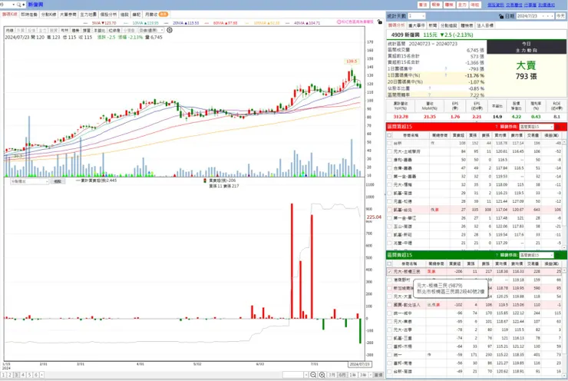Zoom in chart with plus magnifier icon
568x381 pixels.
322,375
